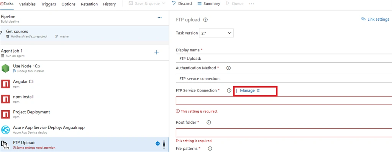Screen dimensions: 392x152
Task: Add a task to Agent job 1
Action: coord(156,52)
